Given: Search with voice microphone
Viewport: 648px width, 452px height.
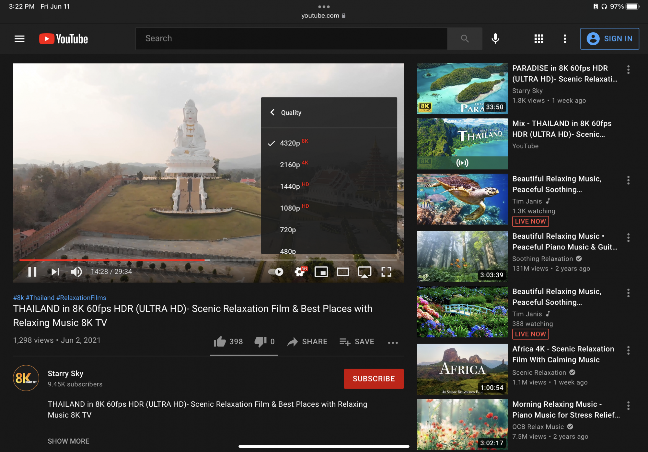Looking at the screenshot, I should [x=495, y=39].
